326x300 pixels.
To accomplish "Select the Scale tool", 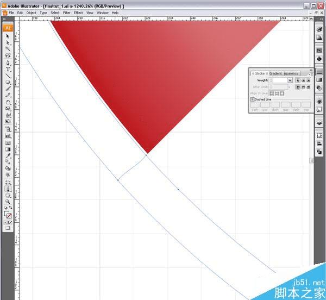I will (8, 109).
